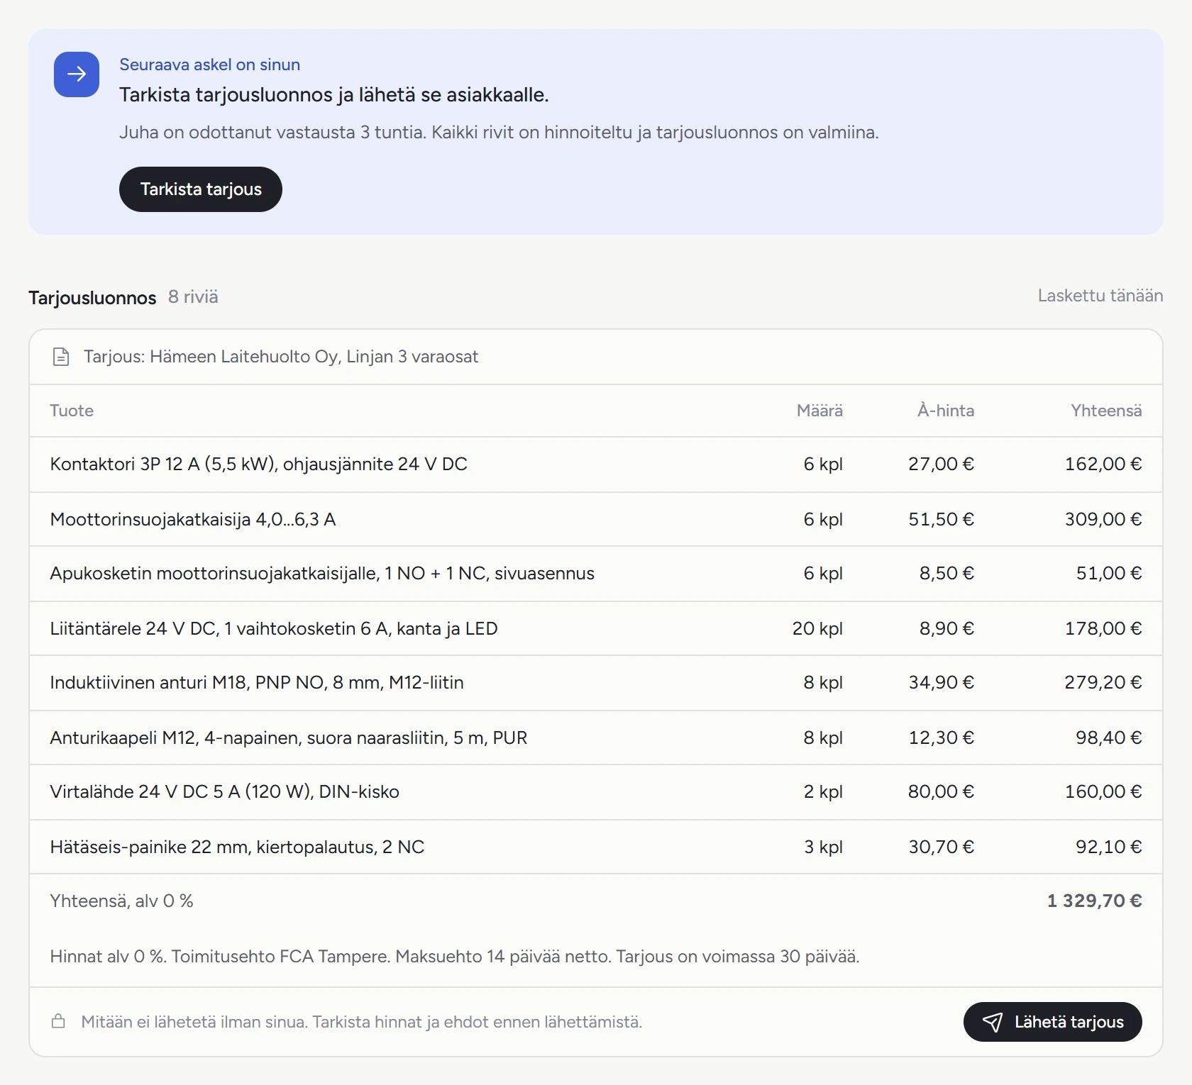
Task: Select the 'Induktiivinen anturi M18' row
Action: 596,683
